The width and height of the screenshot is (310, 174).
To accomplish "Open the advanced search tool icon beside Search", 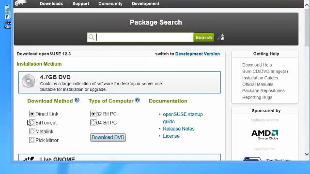I will click(x=221, y=37).
